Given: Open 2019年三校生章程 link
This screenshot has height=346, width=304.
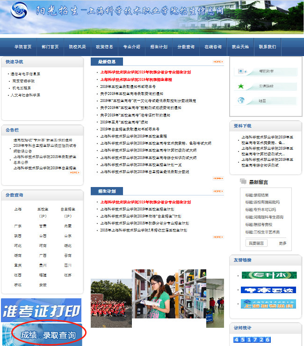Looking at the screenshot, I should click(134, 136).
